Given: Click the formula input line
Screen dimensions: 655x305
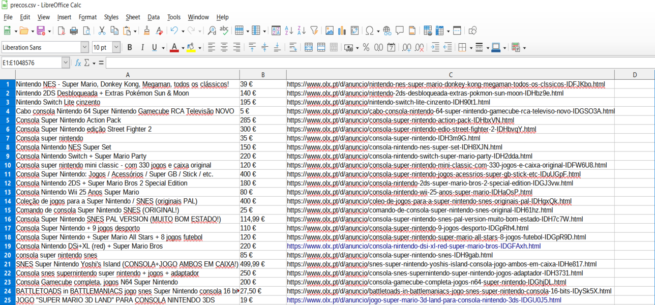Looking at the screenshot, I should pyautogui.click(x=380, y=63).
